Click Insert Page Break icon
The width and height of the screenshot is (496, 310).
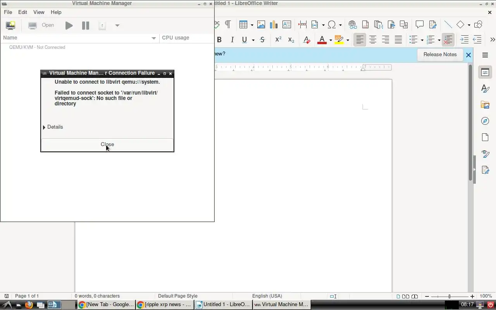[x=302, y=24]
